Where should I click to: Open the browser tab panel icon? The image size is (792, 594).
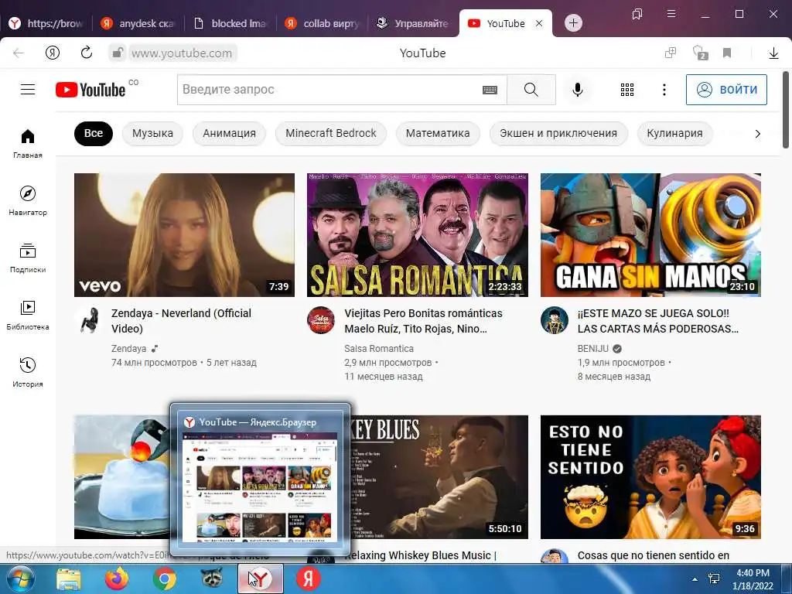click(x=637, y=14)
